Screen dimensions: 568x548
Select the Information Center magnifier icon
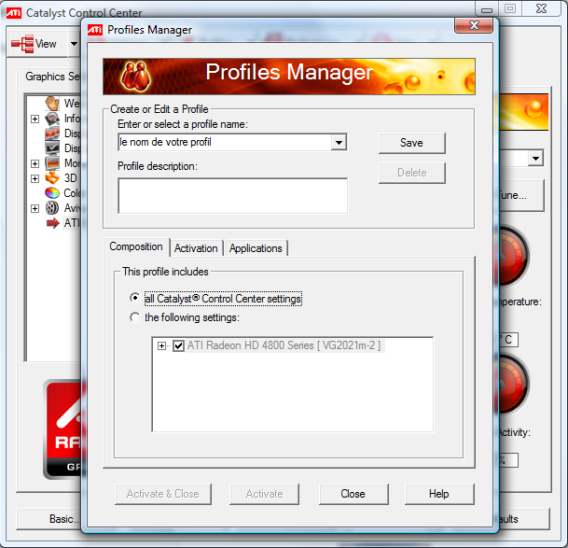52,119
